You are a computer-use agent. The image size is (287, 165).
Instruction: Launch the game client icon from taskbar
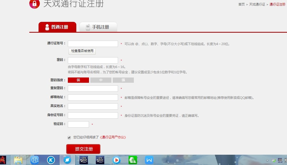coord(84,160)
